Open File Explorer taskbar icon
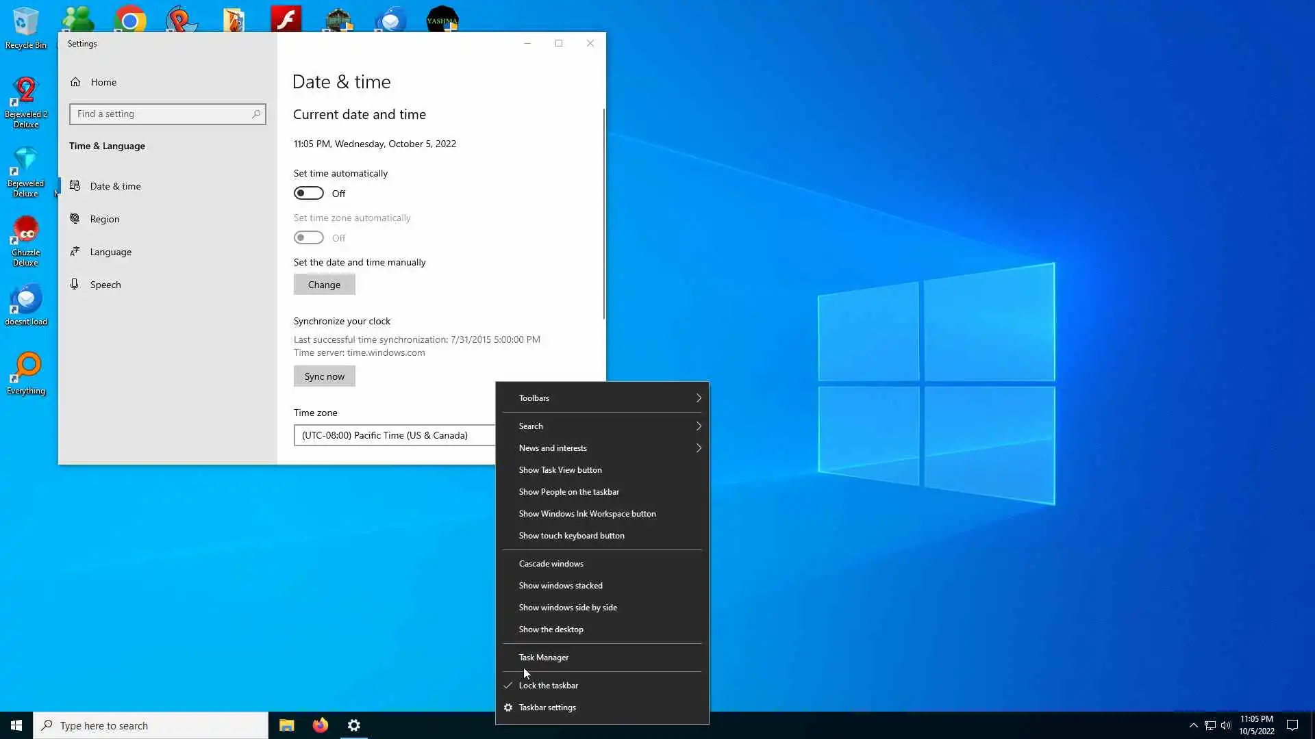This screenshot has width=1315, height=739. click(x=286, y=725)
